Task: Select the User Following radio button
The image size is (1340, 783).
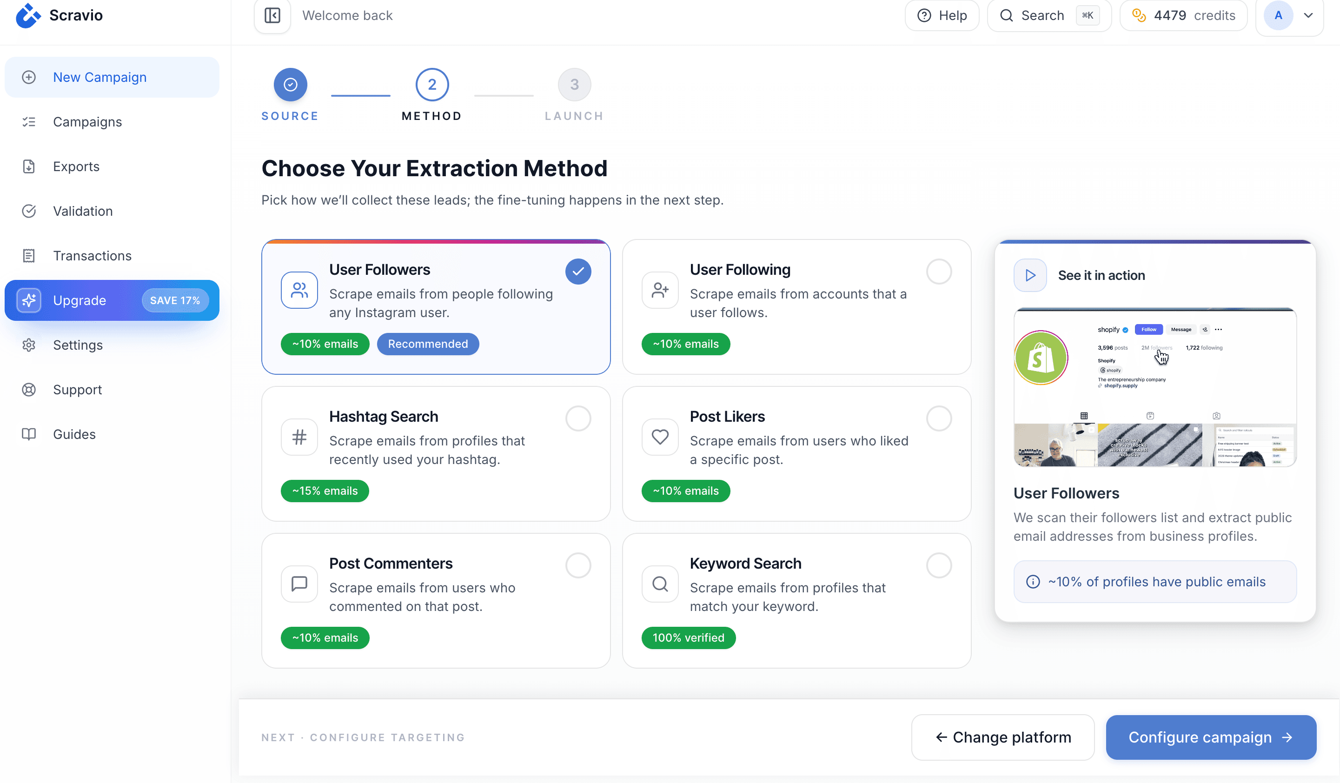Action: pos(939,272)
